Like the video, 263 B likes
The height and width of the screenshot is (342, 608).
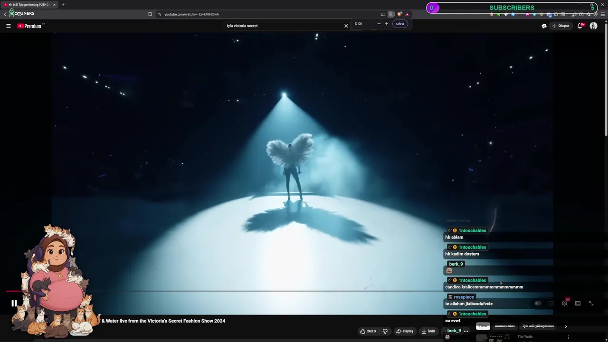(368, 331)
